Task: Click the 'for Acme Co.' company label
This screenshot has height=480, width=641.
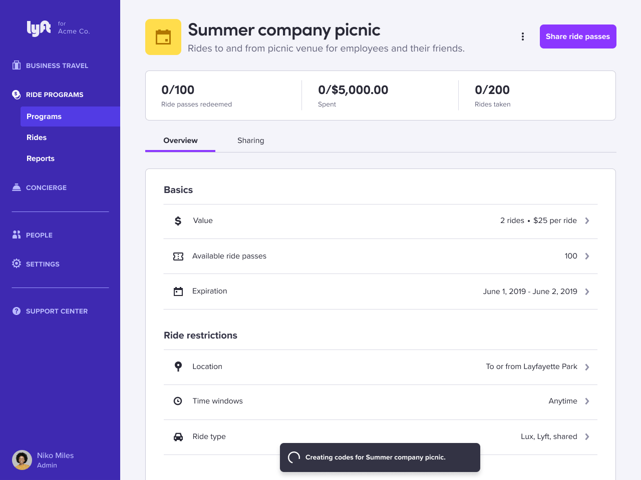Action: pyautogui.click(x=74, y=27)
